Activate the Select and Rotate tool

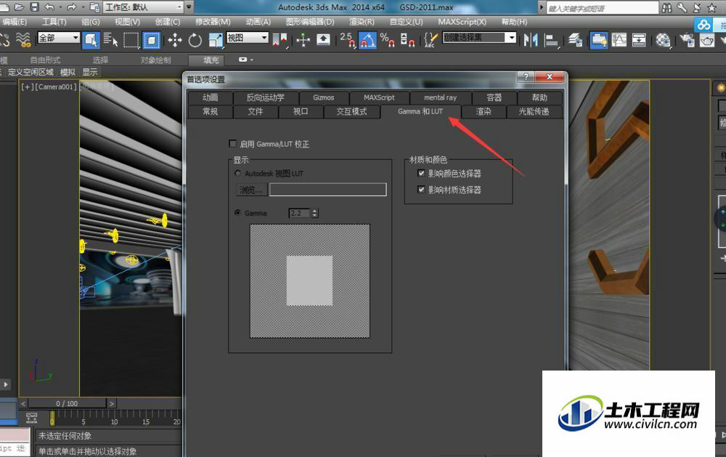click(195, 41)
